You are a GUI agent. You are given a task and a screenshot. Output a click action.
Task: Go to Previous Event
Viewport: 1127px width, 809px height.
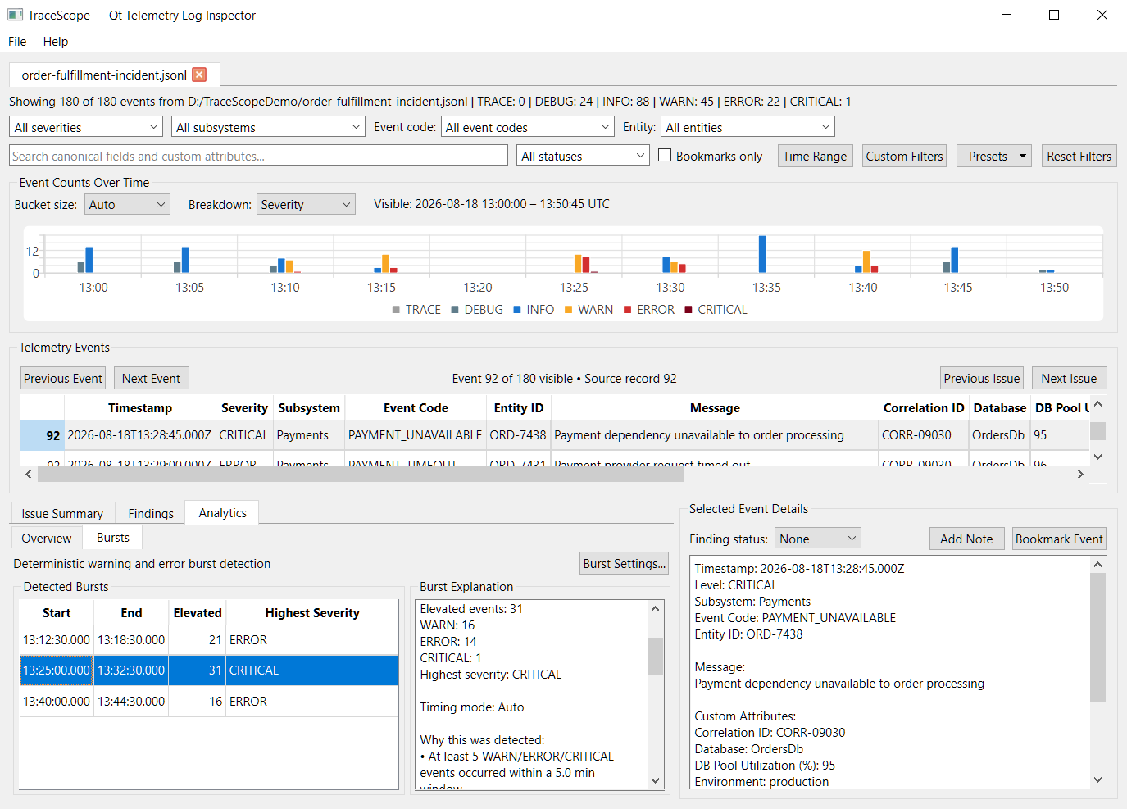(63, 378)
